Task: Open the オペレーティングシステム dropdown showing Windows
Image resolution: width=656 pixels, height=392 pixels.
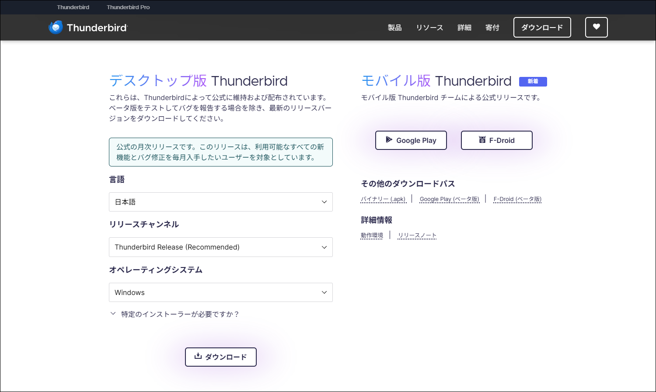Action: tap(220, 292)
